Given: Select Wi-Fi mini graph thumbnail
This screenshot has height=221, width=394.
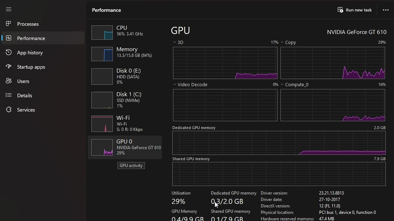Looking at the screenshot, I should click(102, 124).
